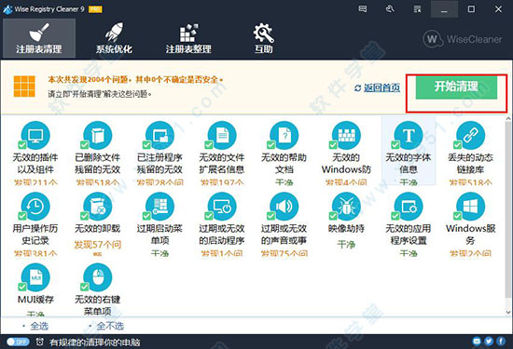
Task: Uncheck the 无效的文件扩展名信息 checkbox
Action: (209, 144)
